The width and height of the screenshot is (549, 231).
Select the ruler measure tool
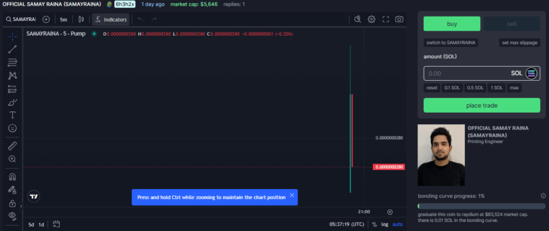coord(12,146)
